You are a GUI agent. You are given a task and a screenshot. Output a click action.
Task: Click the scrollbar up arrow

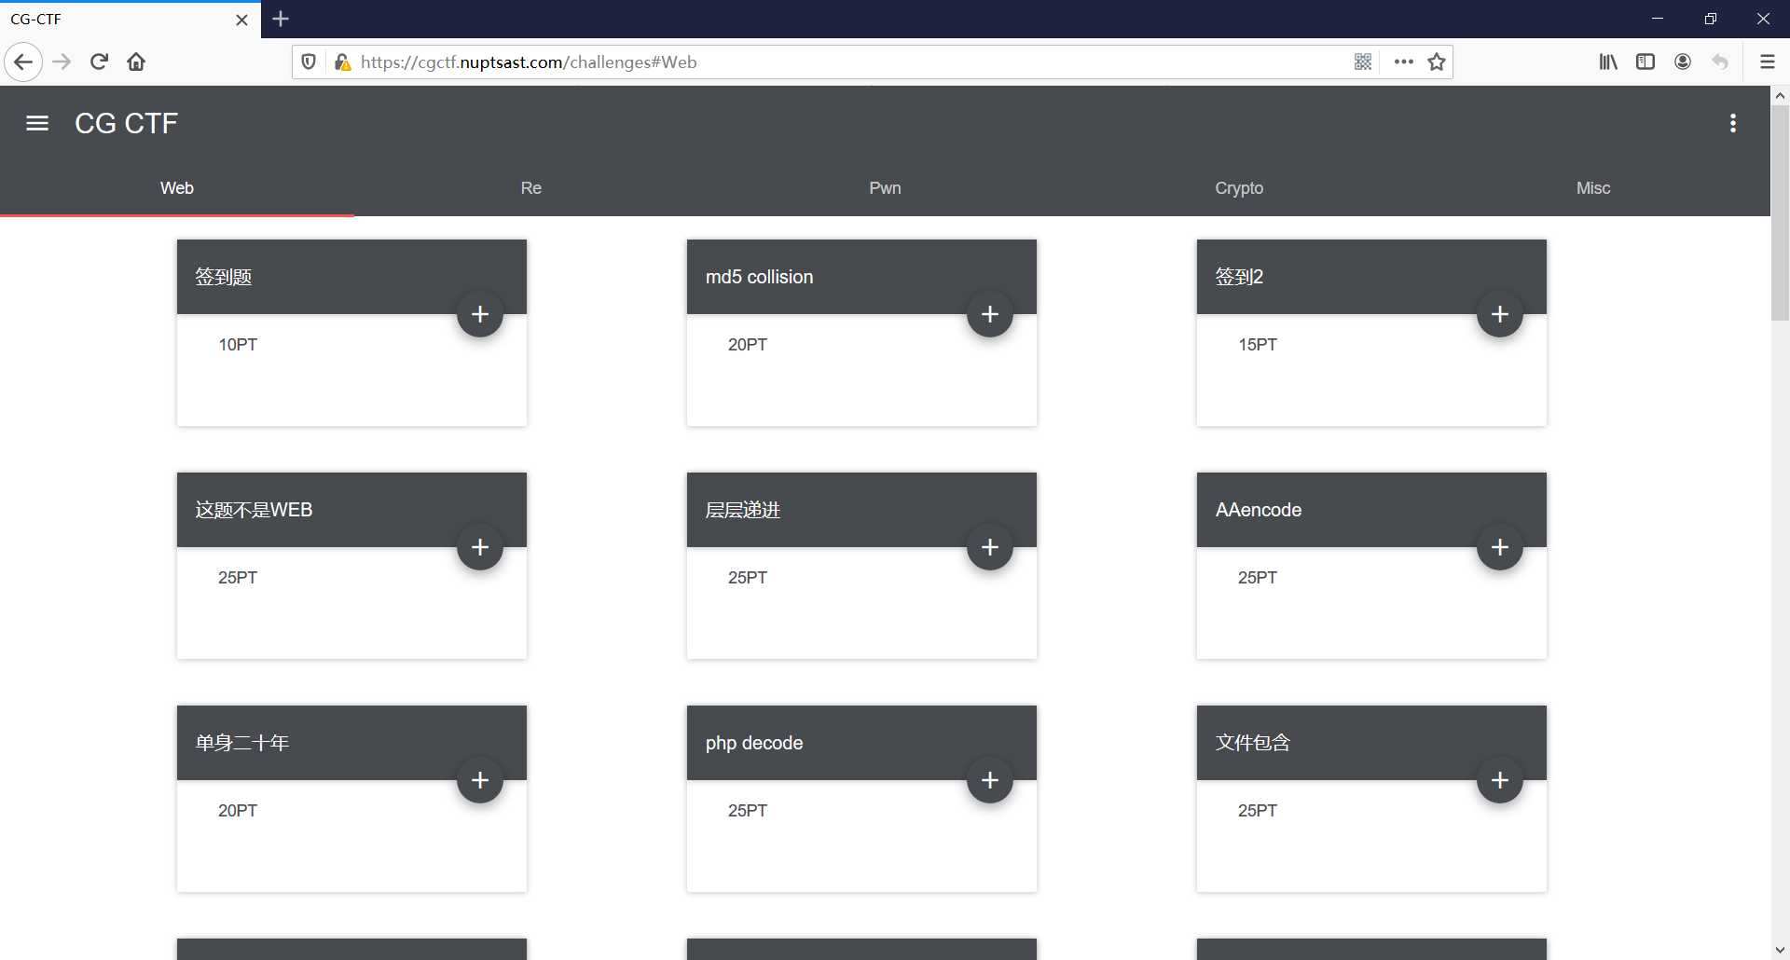pos(1780,95)
